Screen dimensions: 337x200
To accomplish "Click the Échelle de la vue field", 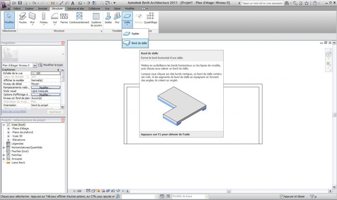I will point(46,73).
